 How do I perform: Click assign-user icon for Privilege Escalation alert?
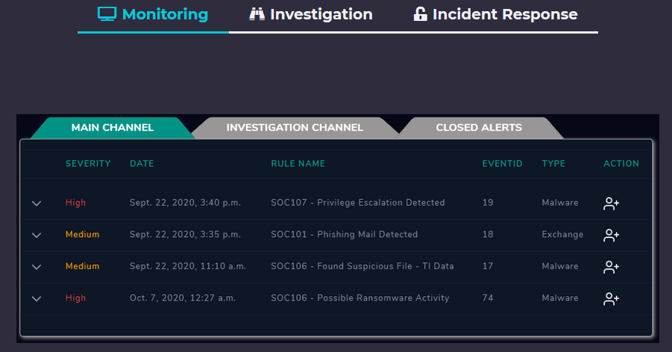612,203
